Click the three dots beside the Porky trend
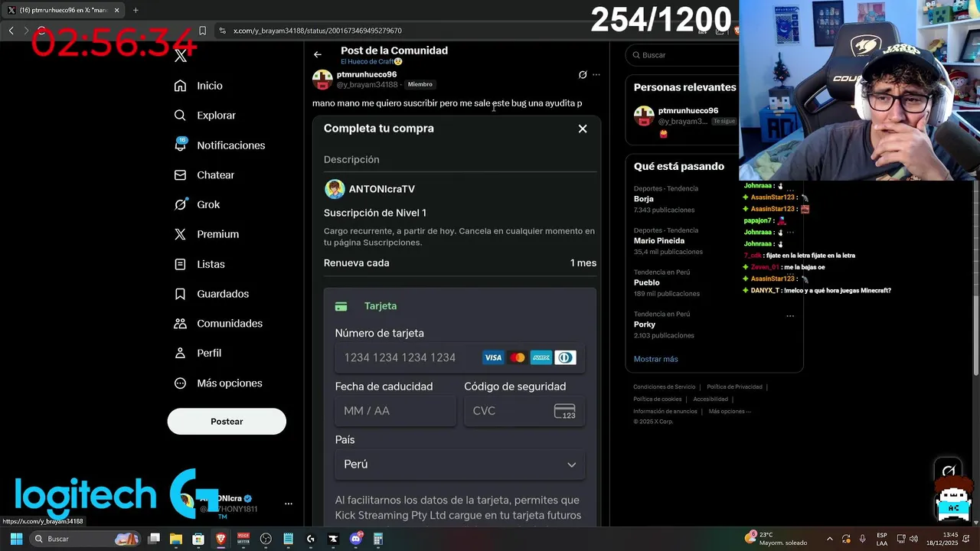Image resolution: width=980 pixels, height=551 pixels. pos(790,315)
